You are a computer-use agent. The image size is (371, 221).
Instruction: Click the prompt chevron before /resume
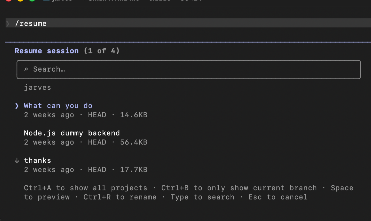pyautogui.click(x=8, y=24)
